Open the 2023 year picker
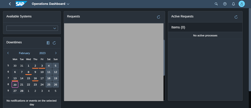This screenshot has width=251, height=108. pyautogui.click(x=43, y=53)
